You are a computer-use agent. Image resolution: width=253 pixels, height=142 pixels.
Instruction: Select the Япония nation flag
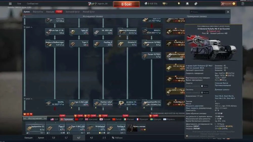coord(105,119)
